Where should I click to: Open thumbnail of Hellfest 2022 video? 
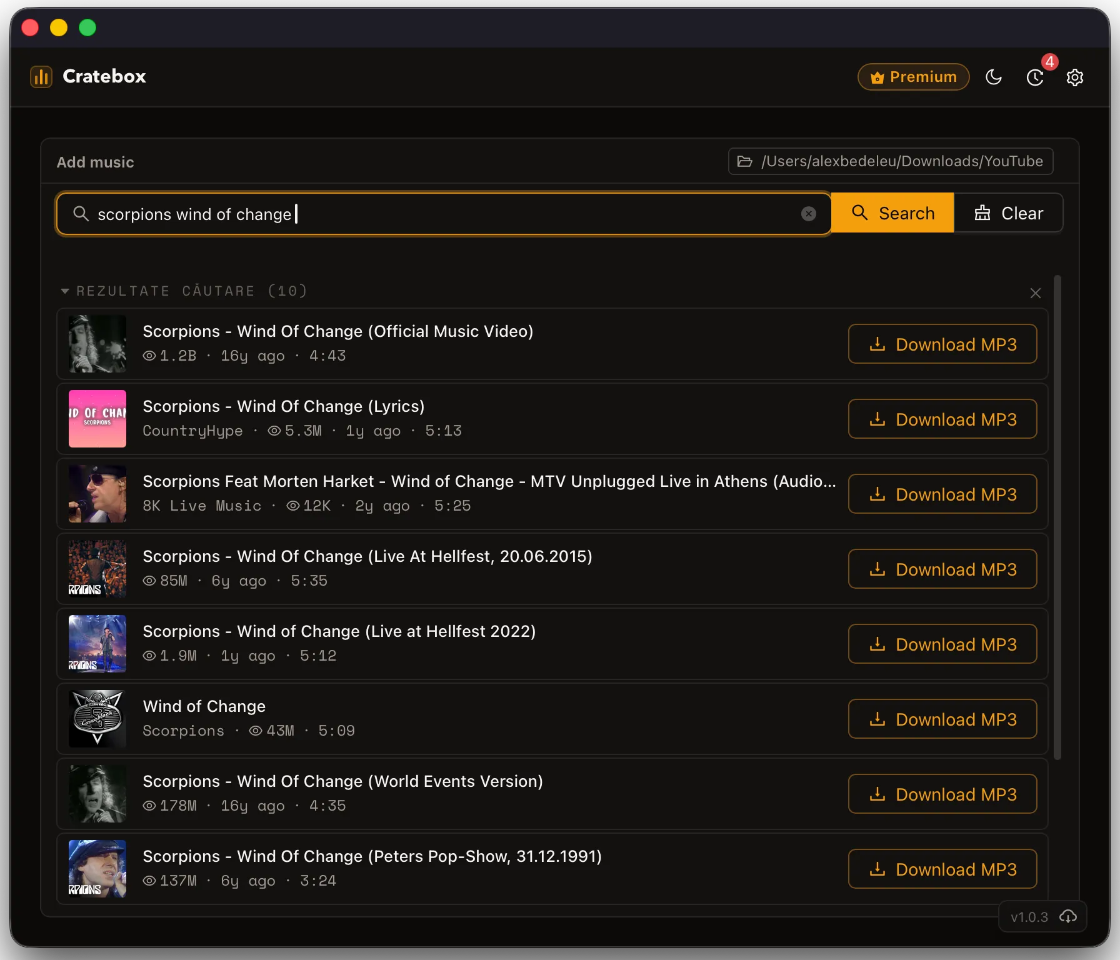pos(97,644)
